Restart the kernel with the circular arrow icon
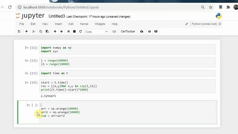Image resolution: width=238 pixels, height=134 pixels. (x=80, y=31)
